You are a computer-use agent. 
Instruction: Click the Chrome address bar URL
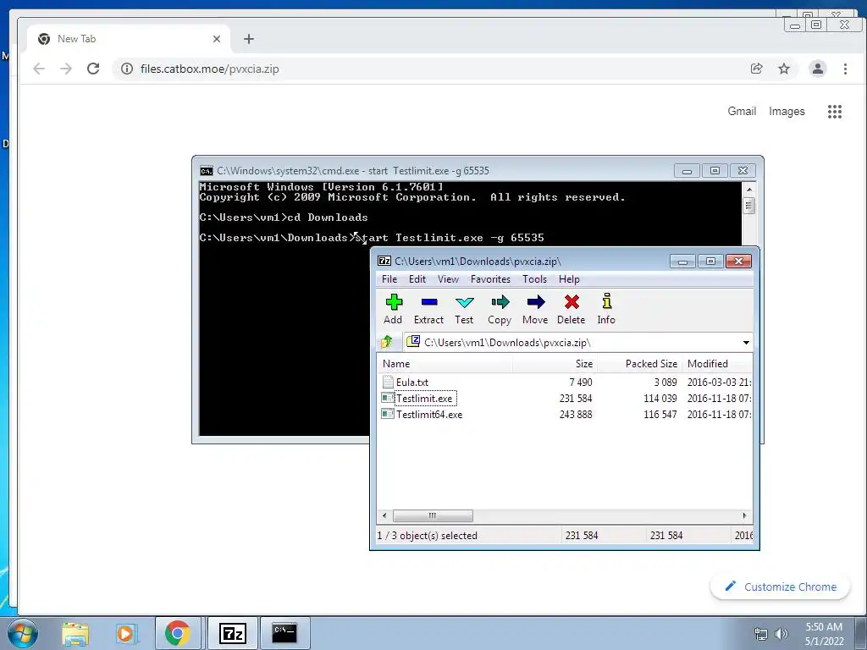click(210, 69)
